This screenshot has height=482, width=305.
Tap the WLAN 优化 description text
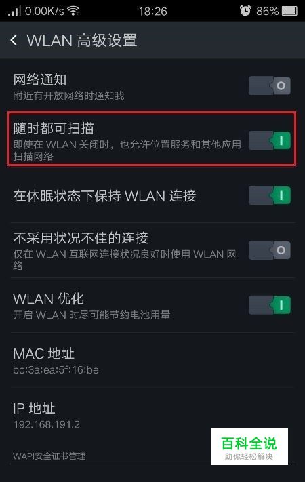pyautogui.click(x=91, y=315)
